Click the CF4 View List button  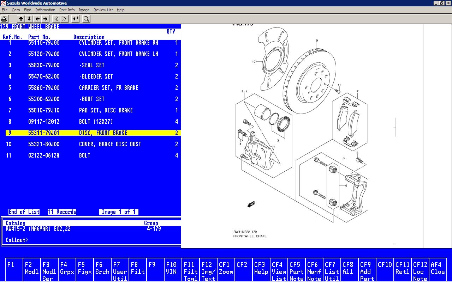coord(279,270)
